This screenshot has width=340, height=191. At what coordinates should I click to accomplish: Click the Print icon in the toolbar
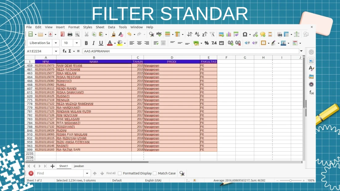coord(70,35)
